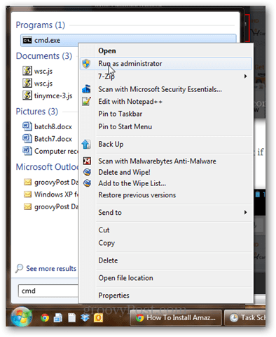
Task: Choose Cut from the context menu
Action: [x=166, y=230]
